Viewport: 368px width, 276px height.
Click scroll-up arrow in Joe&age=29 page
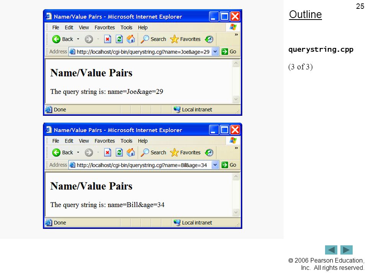click(x=236, y=63)
